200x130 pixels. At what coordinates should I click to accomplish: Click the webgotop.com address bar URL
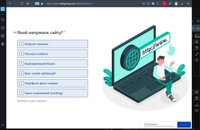click(69, 3)
